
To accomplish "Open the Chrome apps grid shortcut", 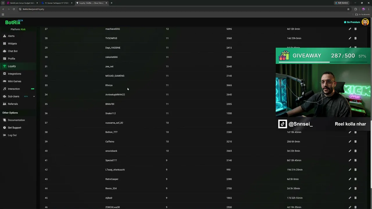I will pyautogui.click(x=3, y=15).
